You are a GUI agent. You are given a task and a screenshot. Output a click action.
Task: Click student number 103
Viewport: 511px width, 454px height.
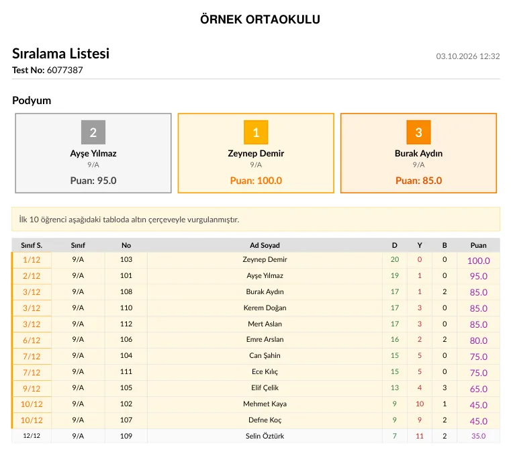click(x=126, y=259)
